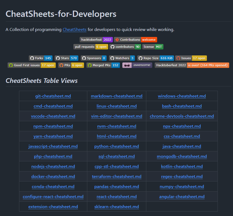This screenshot has height=216, width=233.
Task: Click the CheatSheets Table Views heading
Action: [x=42, y=81]
